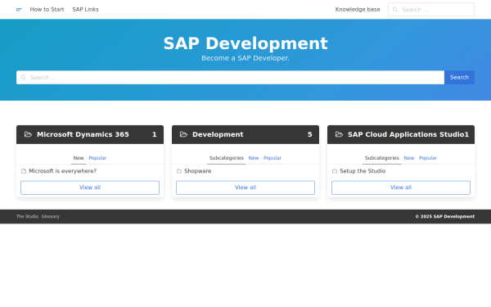Open the How to Start menu item
Image resolution: width=491 pixels, height=307 pixels.
click(x=47, y=9)
